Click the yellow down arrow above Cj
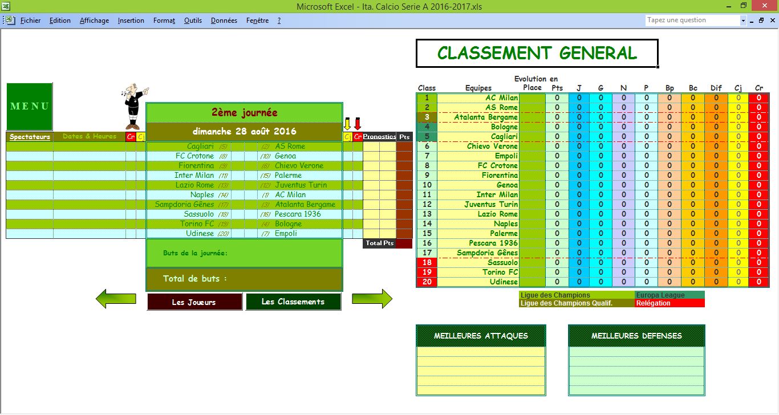Image resolution: width=779 pixels, height=415 pixels. click(347, 124)
